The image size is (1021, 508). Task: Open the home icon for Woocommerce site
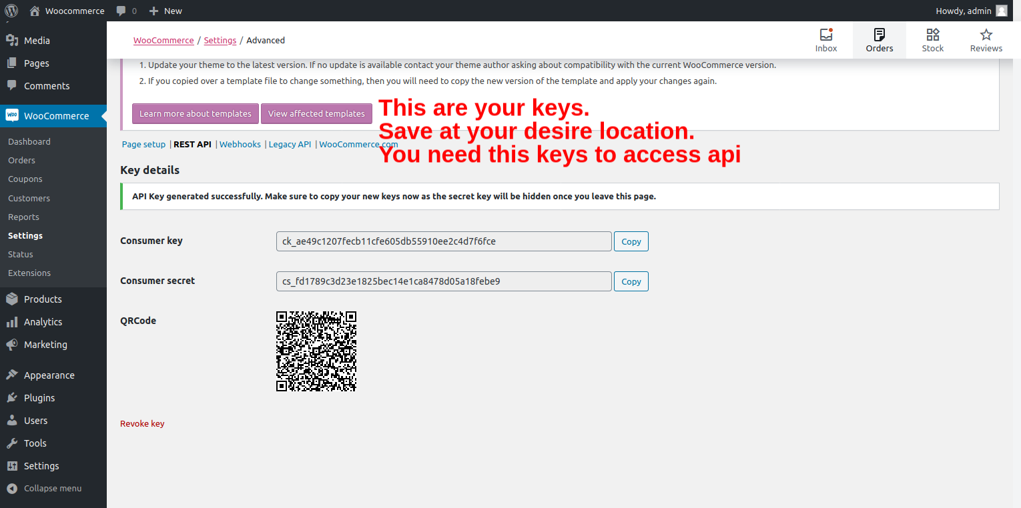click(x=35, y=11)
